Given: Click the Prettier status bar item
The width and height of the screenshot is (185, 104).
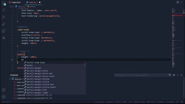Looking at the screenshot, I should coord(170,102).
